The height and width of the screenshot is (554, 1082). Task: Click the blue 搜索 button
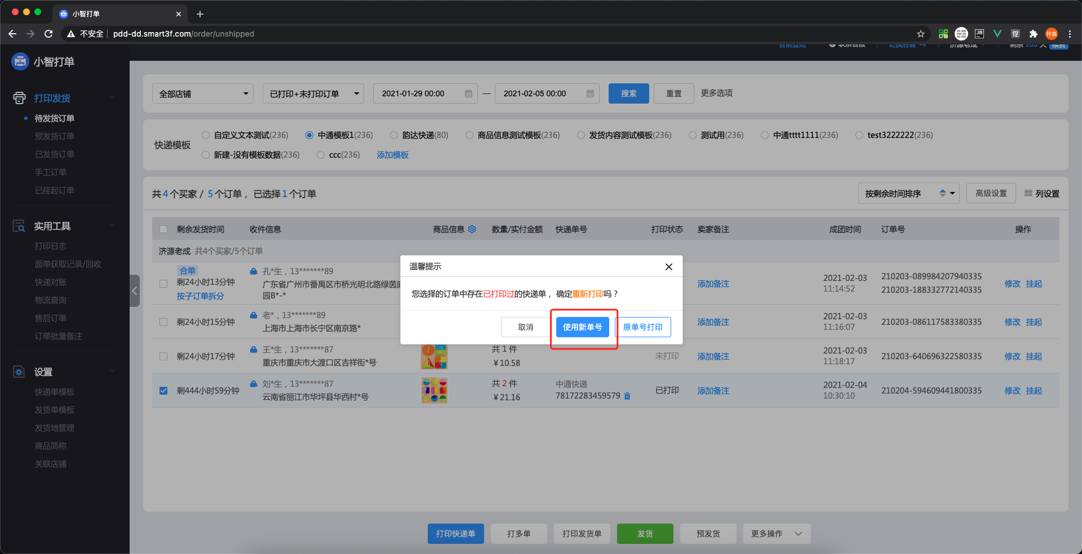[x=628, y=93]
